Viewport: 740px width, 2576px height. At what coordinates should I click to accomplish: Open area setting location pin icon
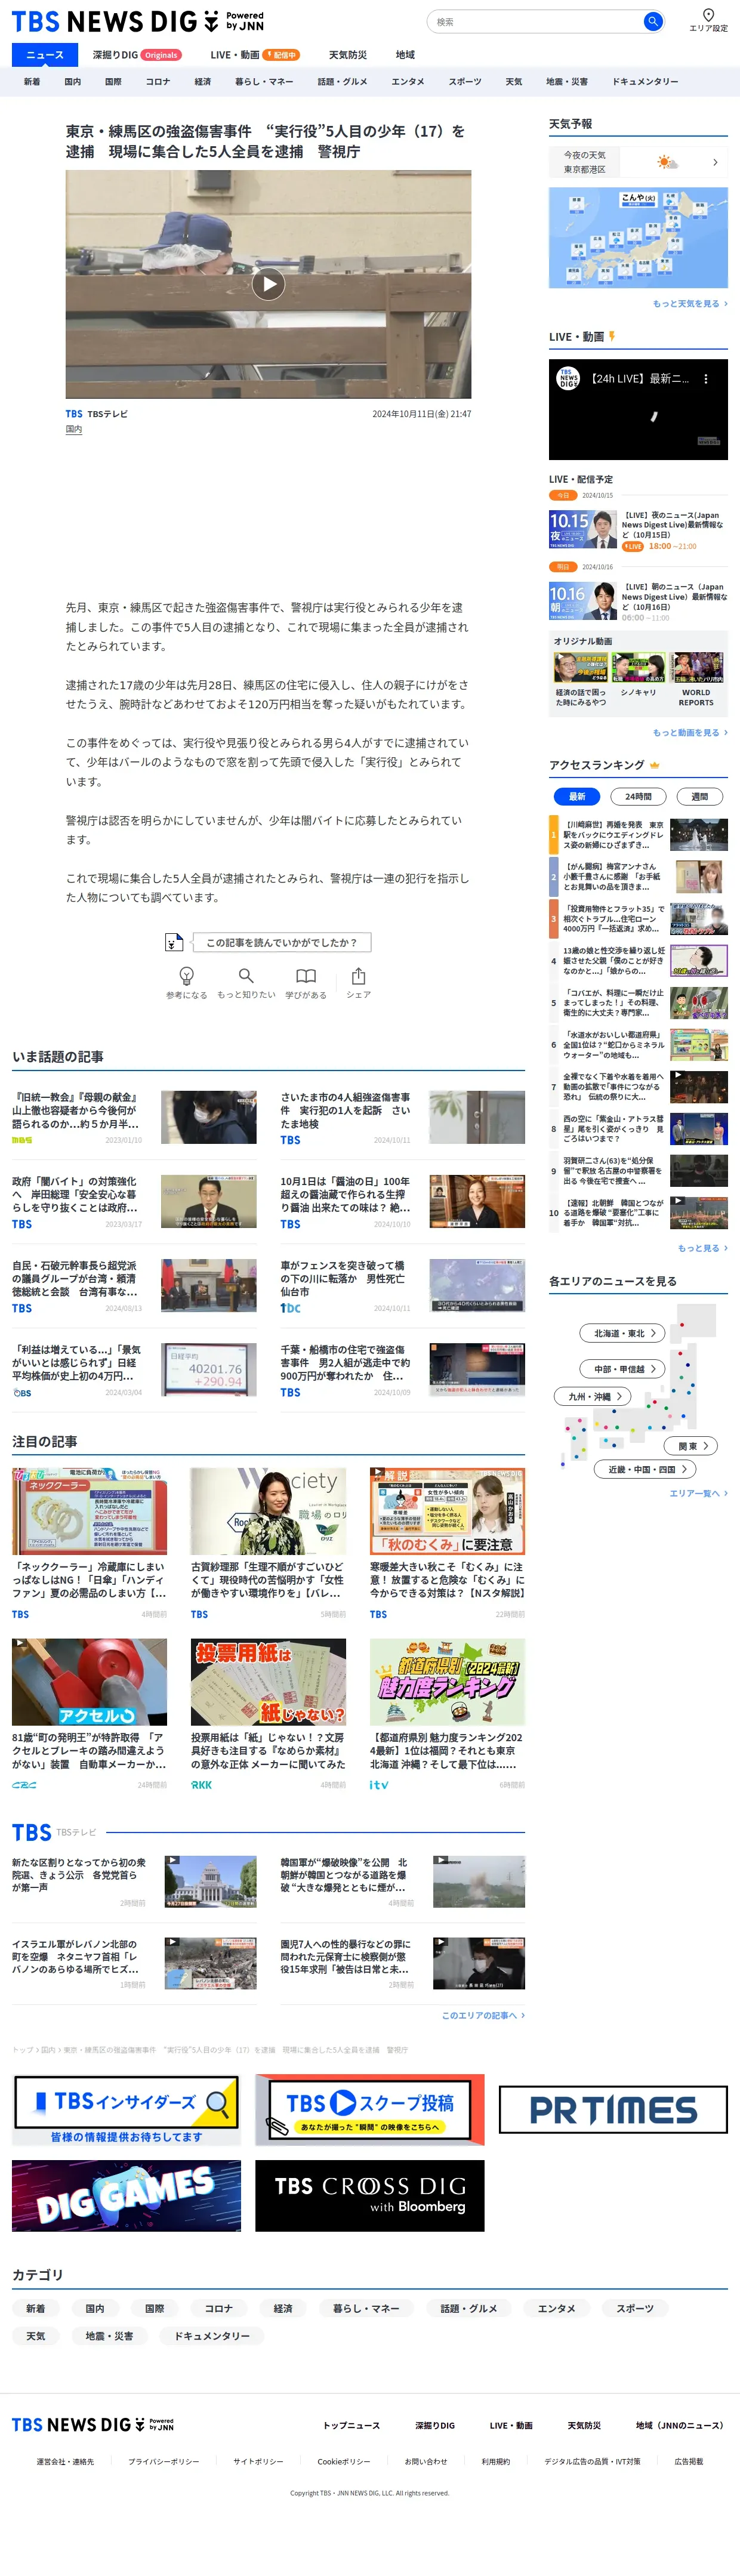[708, 15]
